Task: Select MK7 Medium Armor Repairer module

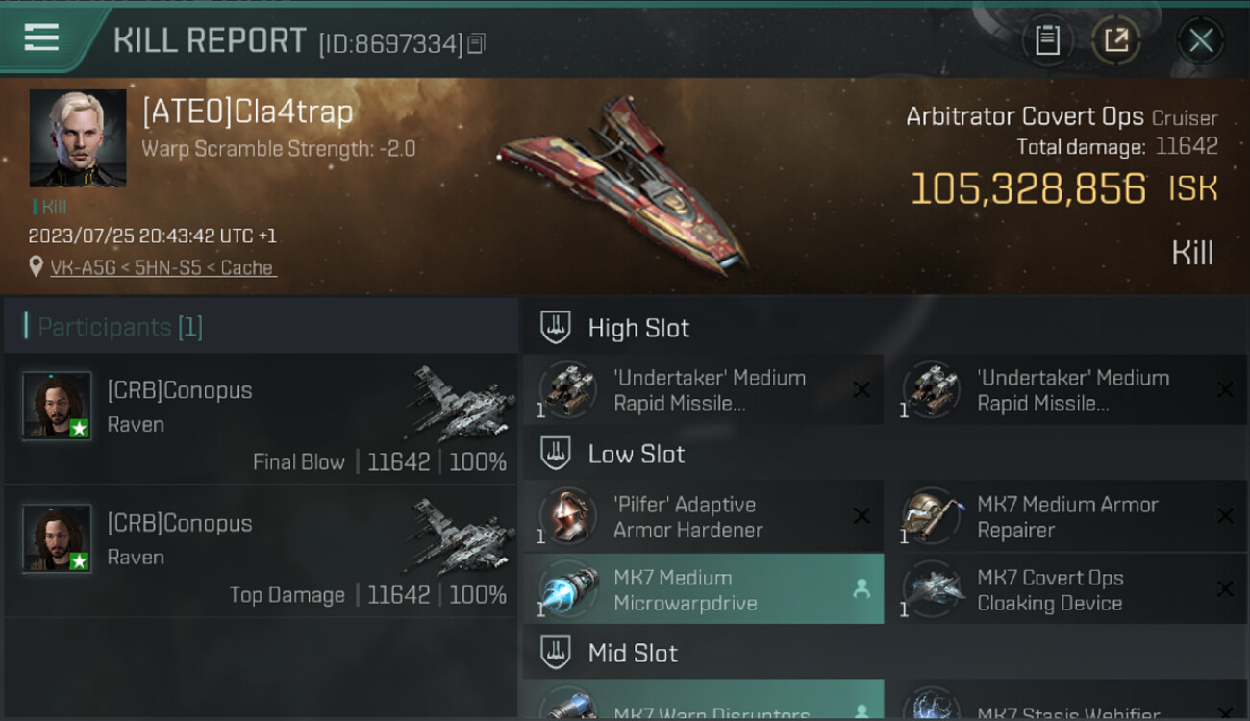Action: coord(1066,516)
